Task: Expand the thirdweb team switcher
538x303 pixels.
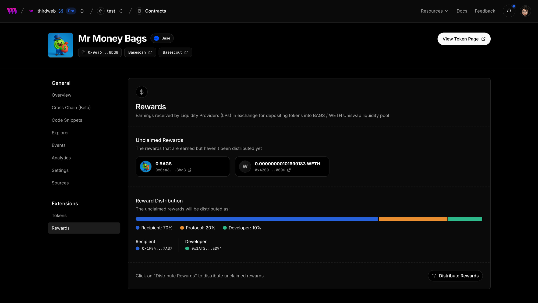Action: [82, 11]
